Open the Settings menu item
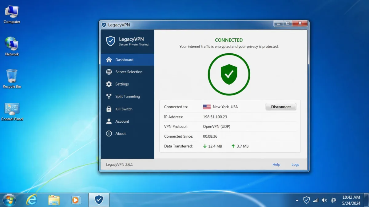Image resolution: width=369 pixels, height=207 pixels. coord(127,84)
